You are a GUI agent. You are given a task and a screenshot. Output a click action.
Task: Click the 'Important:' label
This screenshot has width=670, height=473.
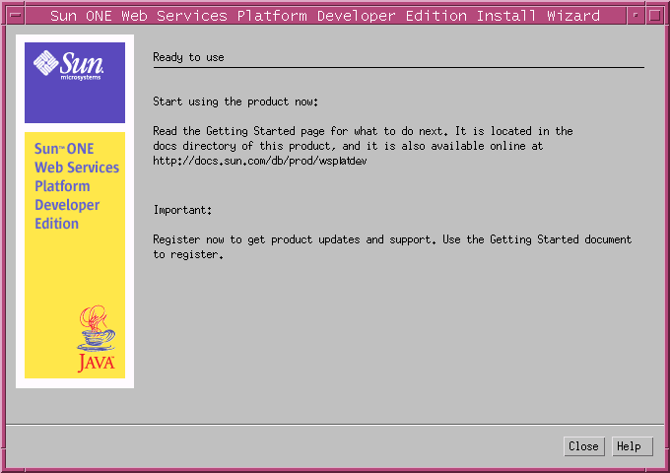[x=182, y=210]
